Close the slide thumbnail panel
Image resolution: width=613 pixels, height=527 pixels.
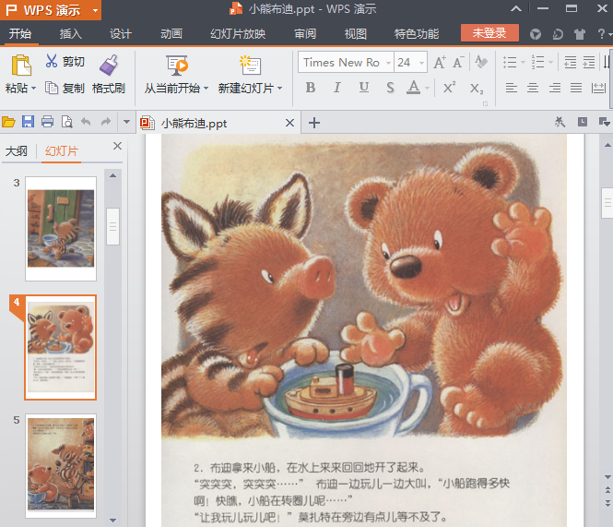(117, 146)
